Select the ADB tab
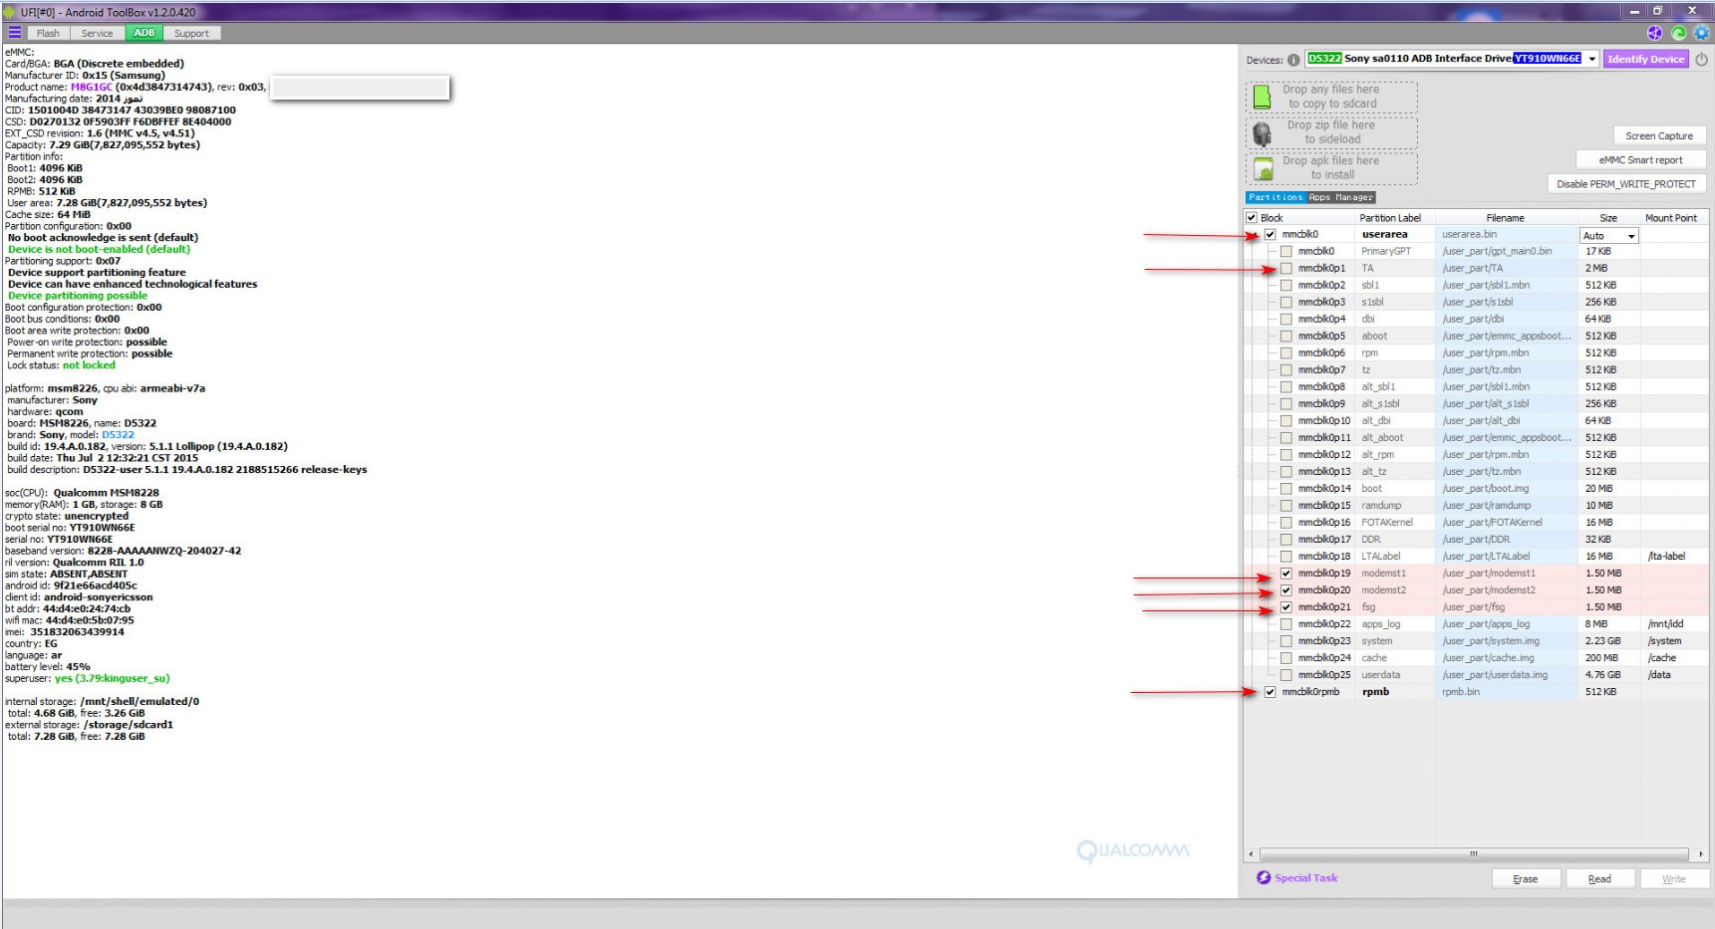This screenshot has width=1715, height=929. 144,33
